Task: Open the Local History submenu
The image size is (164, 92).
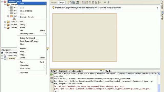Action: pyautogui.click(x=32, y=68)
